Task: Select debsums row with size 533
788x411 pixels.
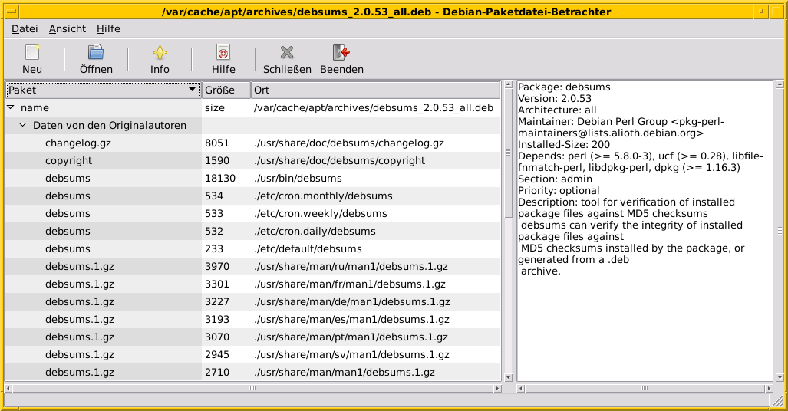Action: (x=252, y=213)
